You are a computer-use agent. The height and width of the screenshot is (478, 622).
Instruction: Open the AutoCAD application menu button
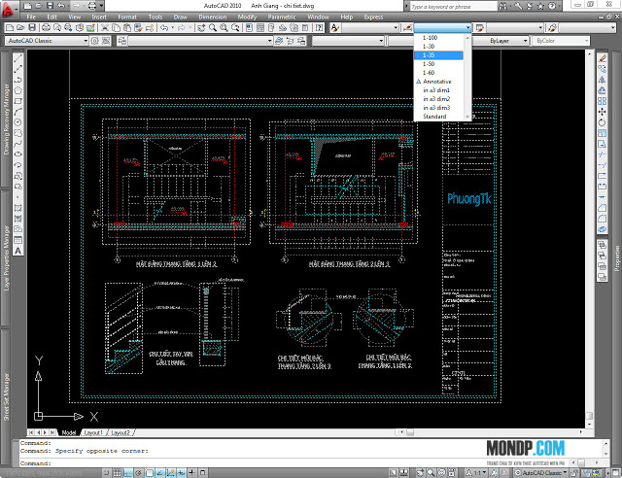pyautogui.click(x=8, y=9)
